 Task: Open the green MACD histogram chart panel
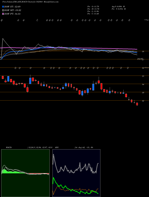(25, 173)
